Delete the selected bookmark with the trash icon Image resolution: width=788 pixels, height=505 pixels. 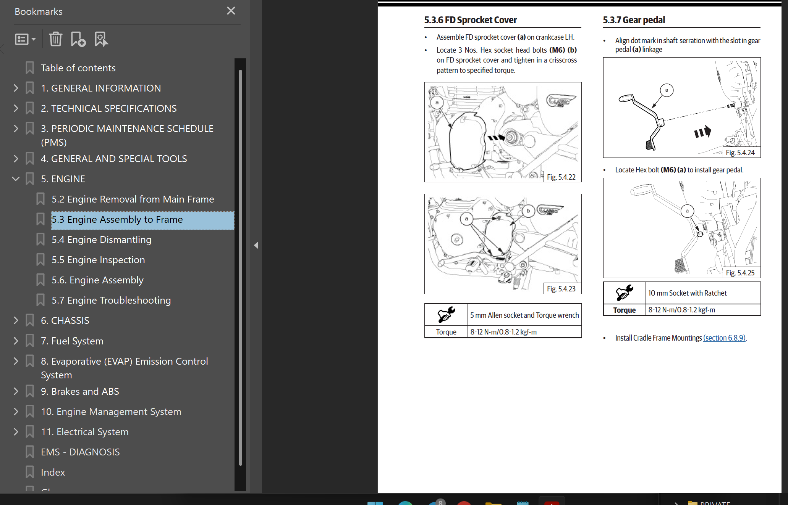(x=55, y=39)
